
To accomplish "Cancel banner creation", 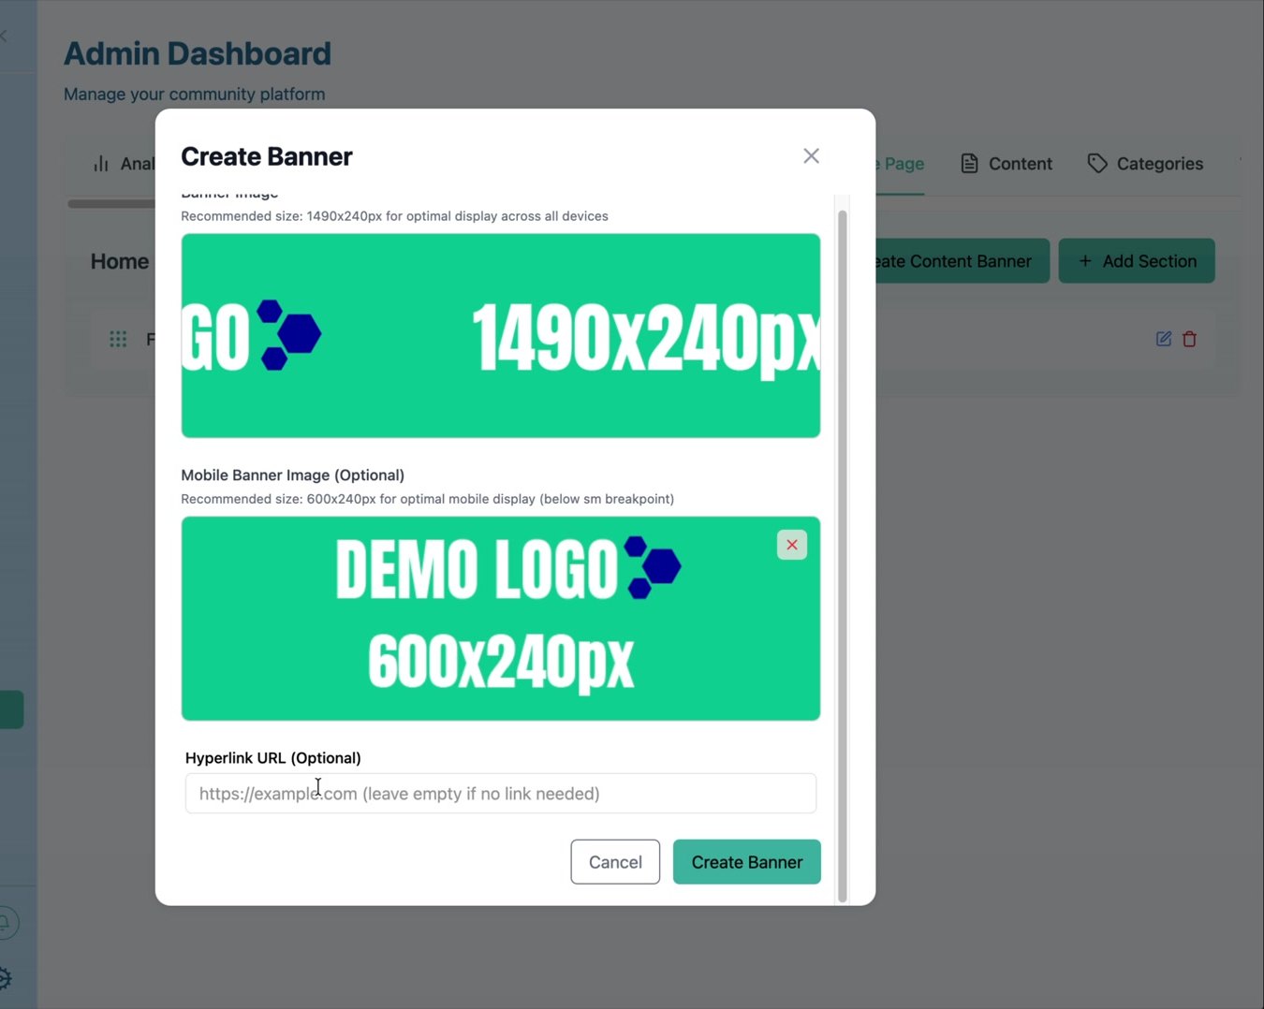I will pyautogui.click(x=615, y=862).
